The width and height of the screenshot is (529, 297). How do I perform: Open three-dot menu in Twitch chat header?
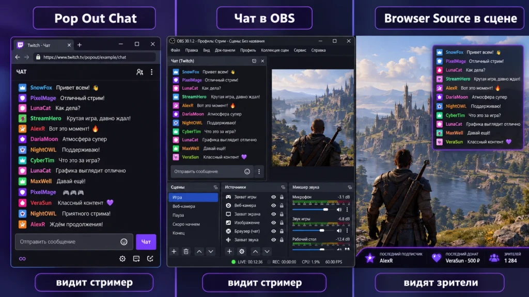coord(151,72)
